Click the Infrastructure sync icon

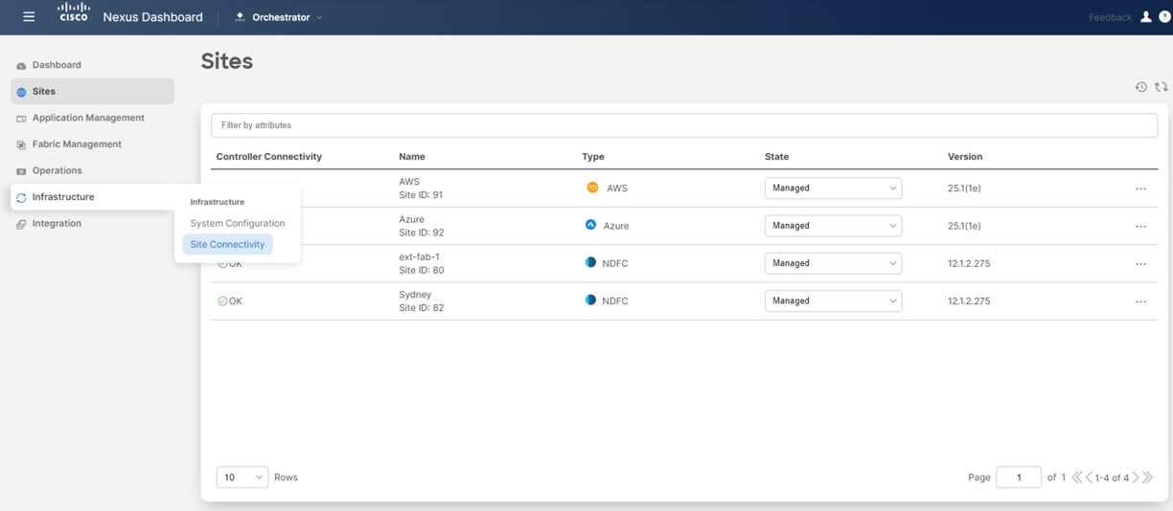(x=21, y=198)
